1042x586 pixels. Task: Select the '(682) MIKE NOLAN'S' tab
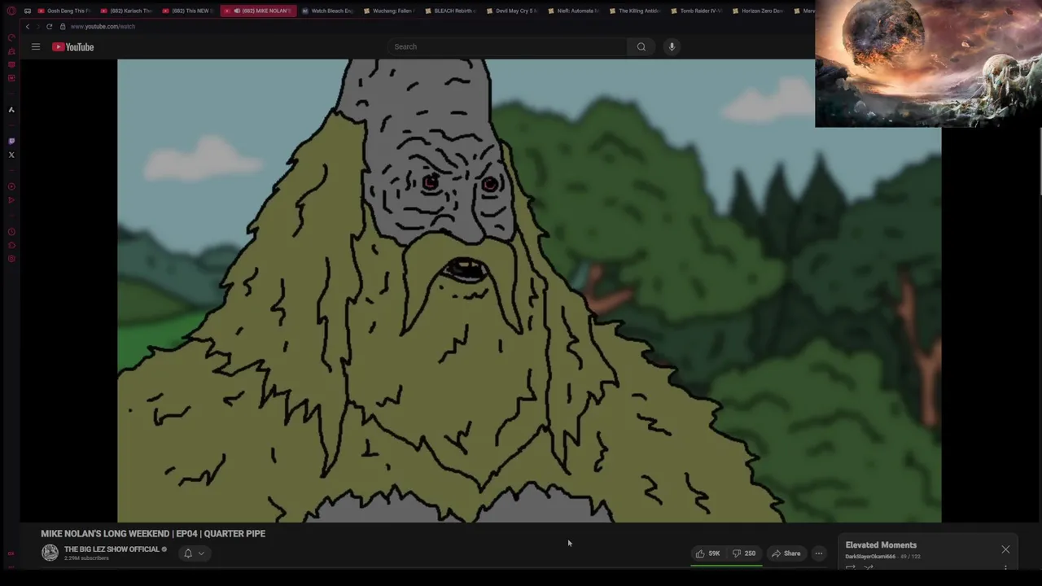click(x=257, y=11)
